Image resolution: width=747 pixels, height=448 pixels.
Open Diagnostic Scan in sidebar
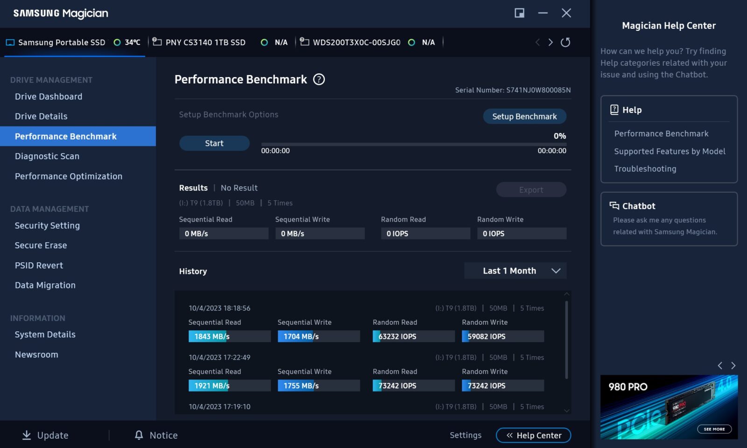pyautogui.click(x=47, y=156)
